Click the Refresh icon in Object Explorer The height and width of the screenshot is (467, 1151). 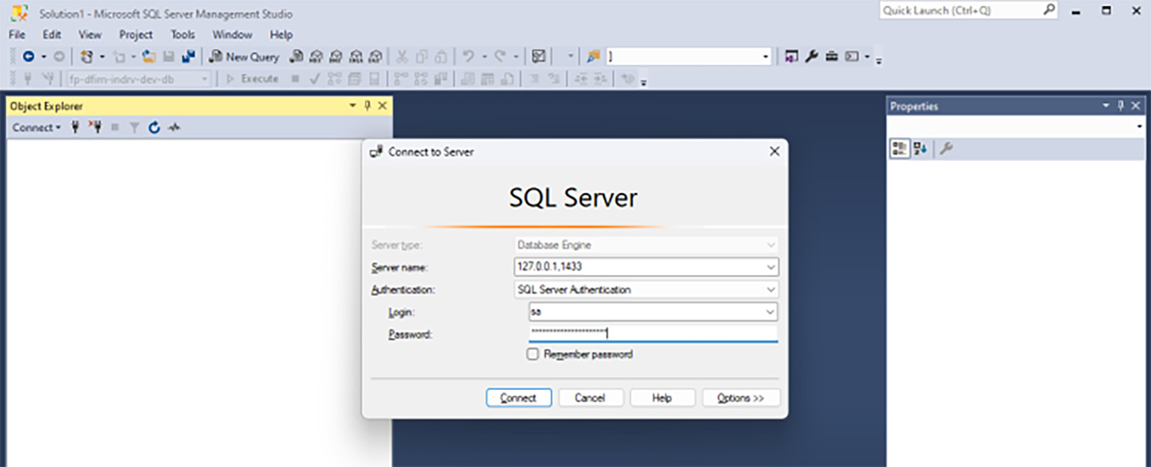click(x=154, y=127)
